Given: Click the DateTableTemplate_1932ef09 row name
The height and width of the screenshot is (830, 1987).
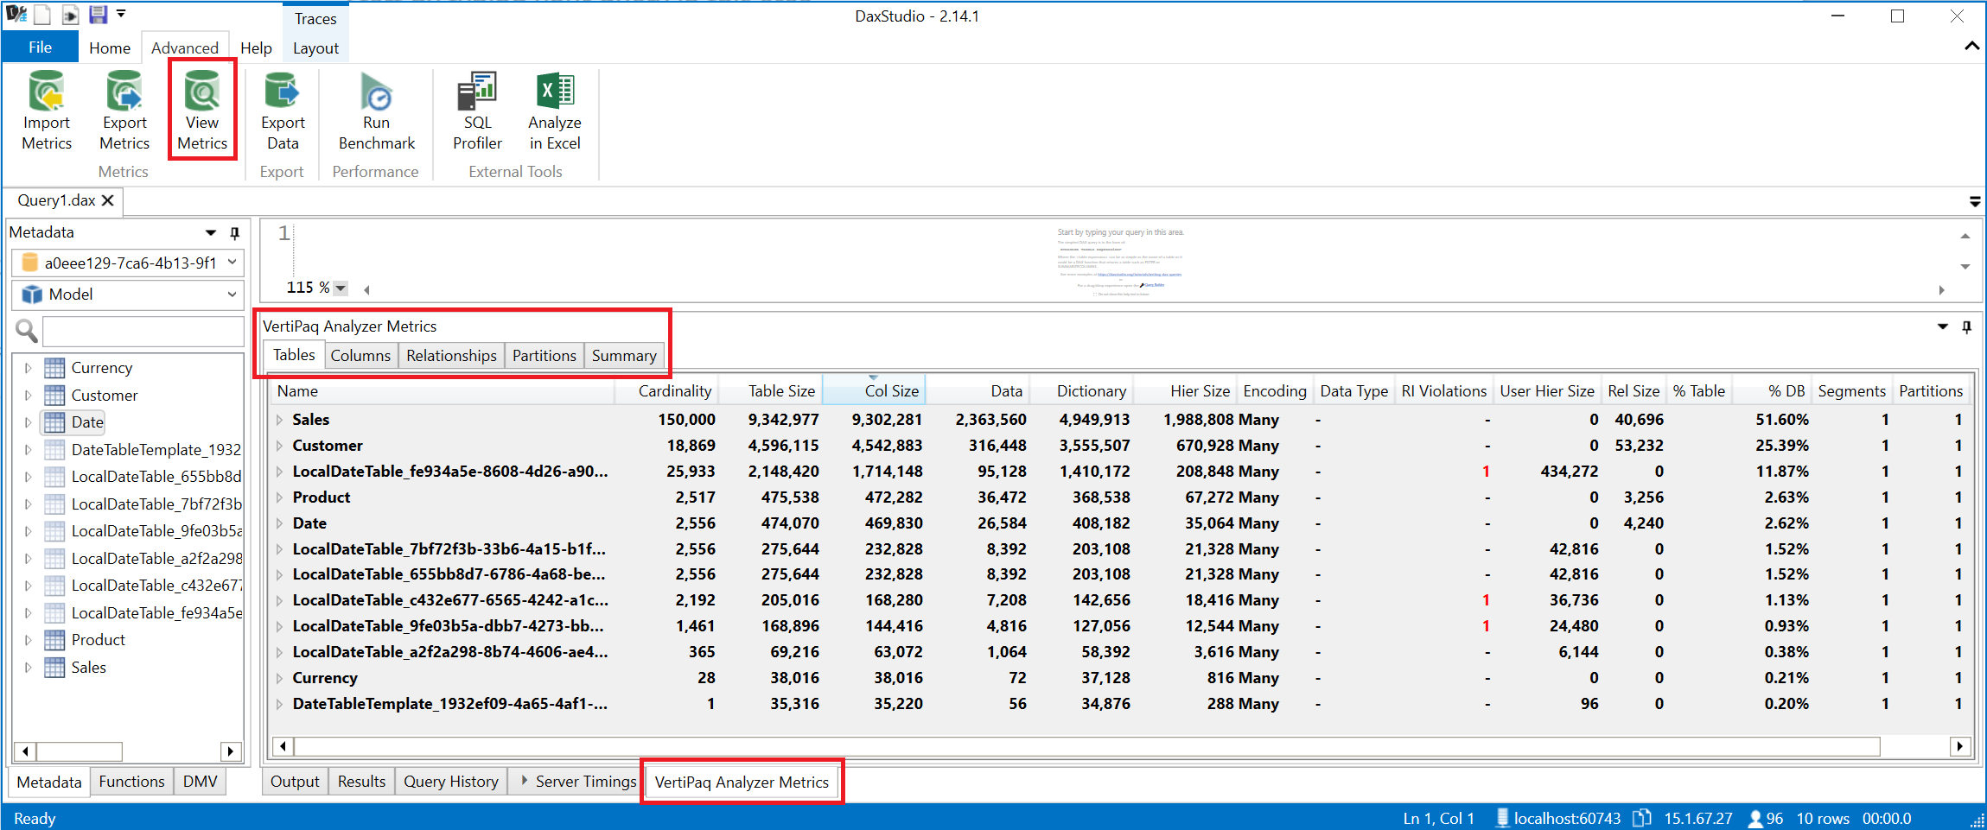Looking at the screenshot, I should [x=449, y=704].
